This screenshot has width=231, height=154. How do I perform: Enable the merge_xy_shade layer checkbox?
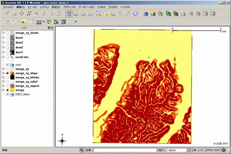[x=7, y=33]
